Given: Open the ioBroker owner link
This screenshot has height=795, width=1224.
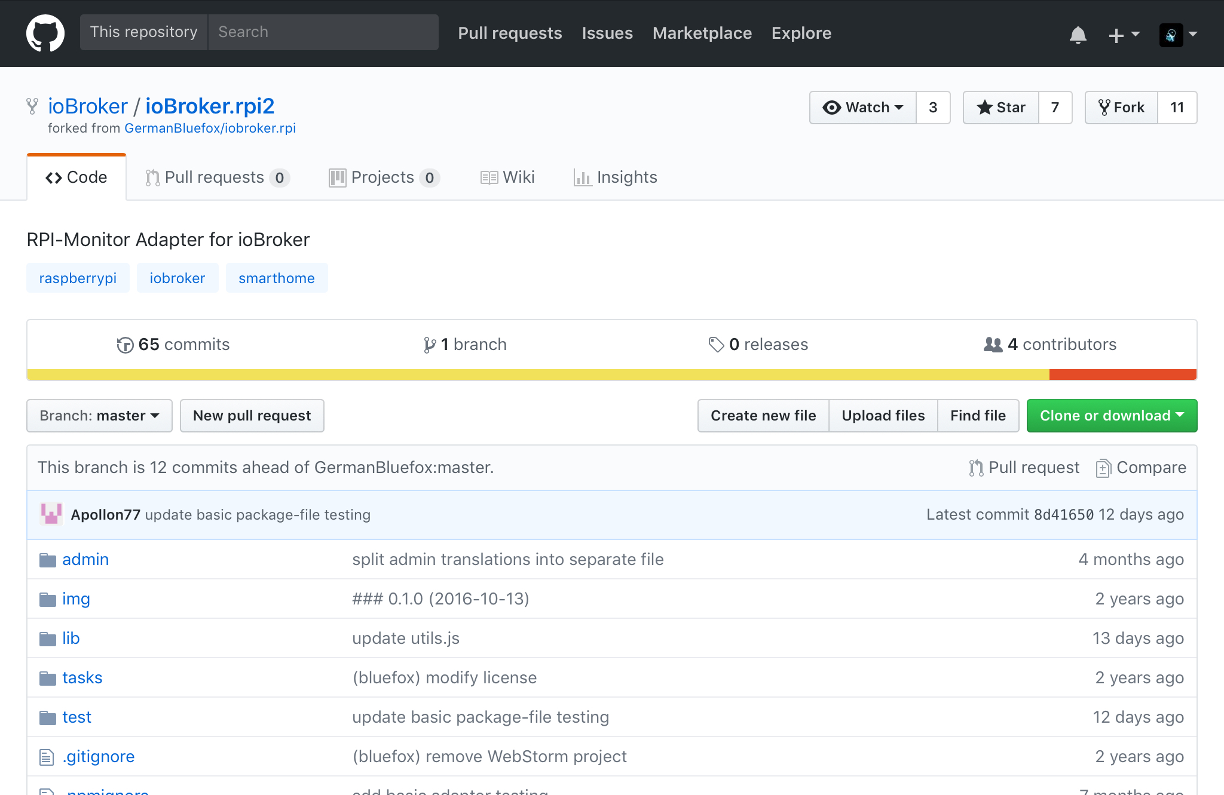Looking at the screenshot, I should (x=88, y=106).
